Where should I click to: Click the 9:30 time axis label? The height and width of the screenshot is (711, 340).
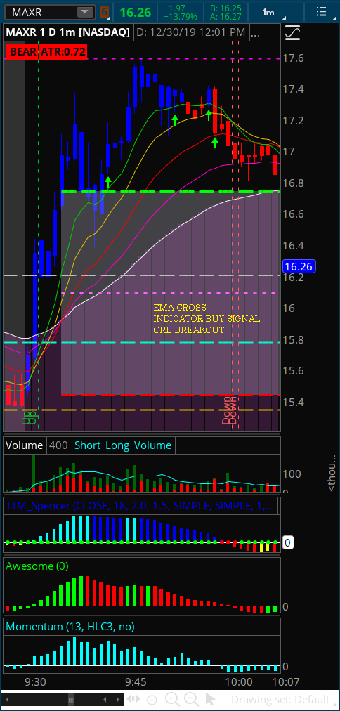coord(35,681)
